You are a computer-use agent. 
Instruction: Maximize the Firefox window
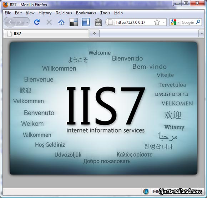point(186,3)
